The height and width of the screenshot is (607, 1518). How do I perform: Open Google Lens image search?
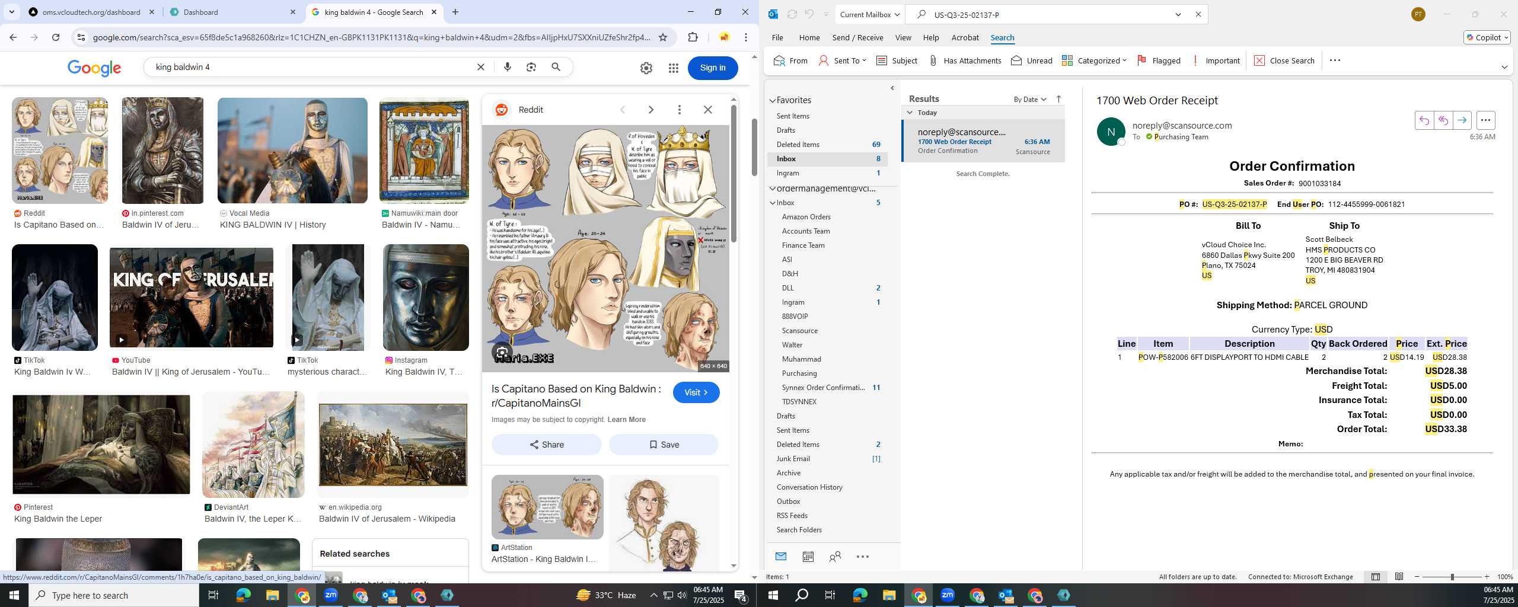(x=531, y=67)
